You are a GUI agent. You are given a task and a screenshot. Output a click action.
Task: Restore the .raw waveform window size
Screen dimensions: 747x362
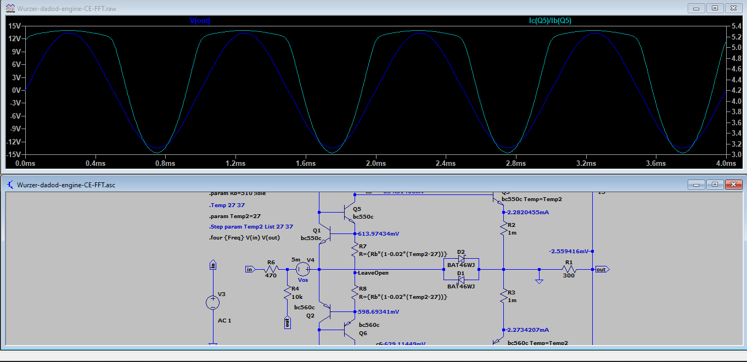click(x=715, y=8)
